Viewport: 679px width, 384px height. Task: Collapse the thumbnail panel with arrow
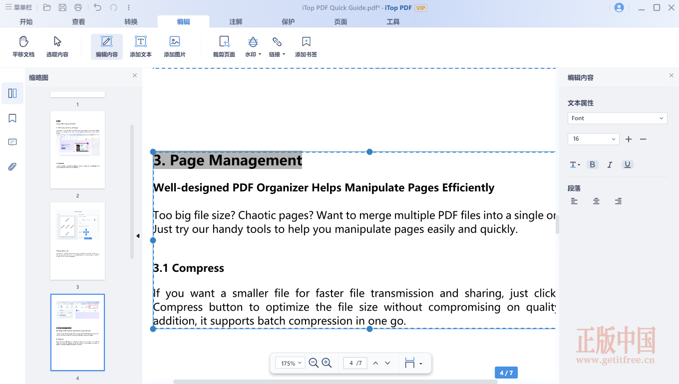tap(138, 236)
